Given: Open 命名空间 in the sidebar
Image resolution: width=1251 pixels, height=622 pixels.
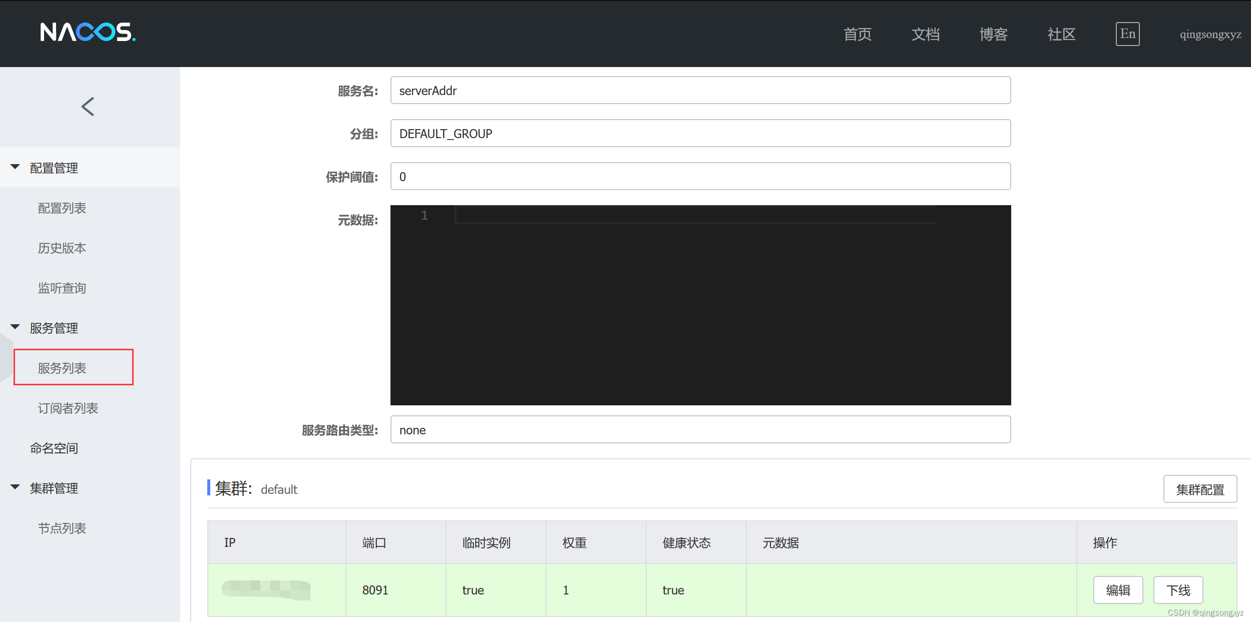Looking at the screenshot, I should pyautogui.click(x=54, y=448).
